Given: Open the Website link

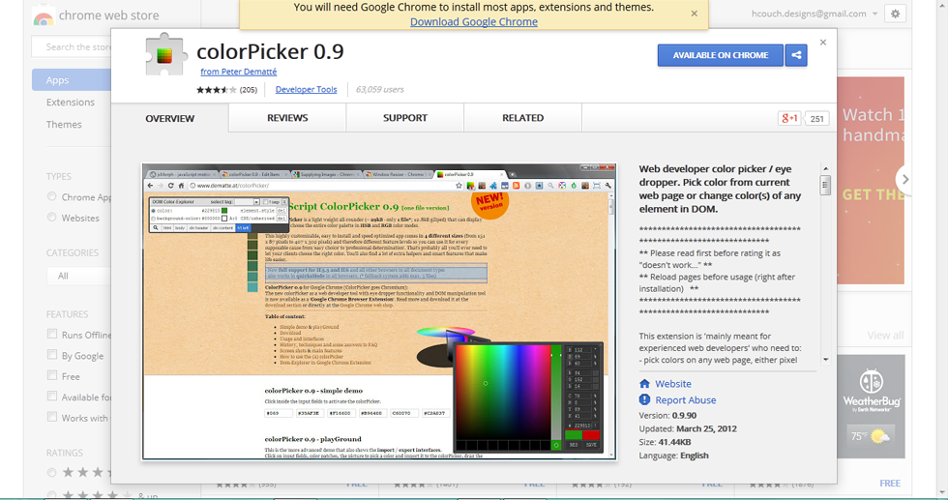Looking at the screenshot, I should tap(673, 383).
